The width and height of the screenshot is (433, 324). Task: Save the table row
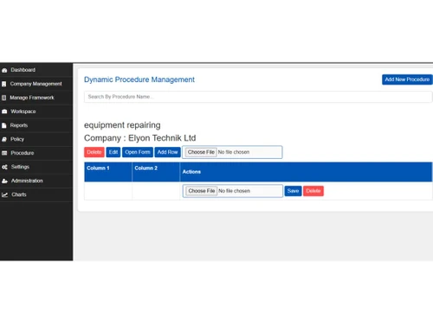[293, 191]
